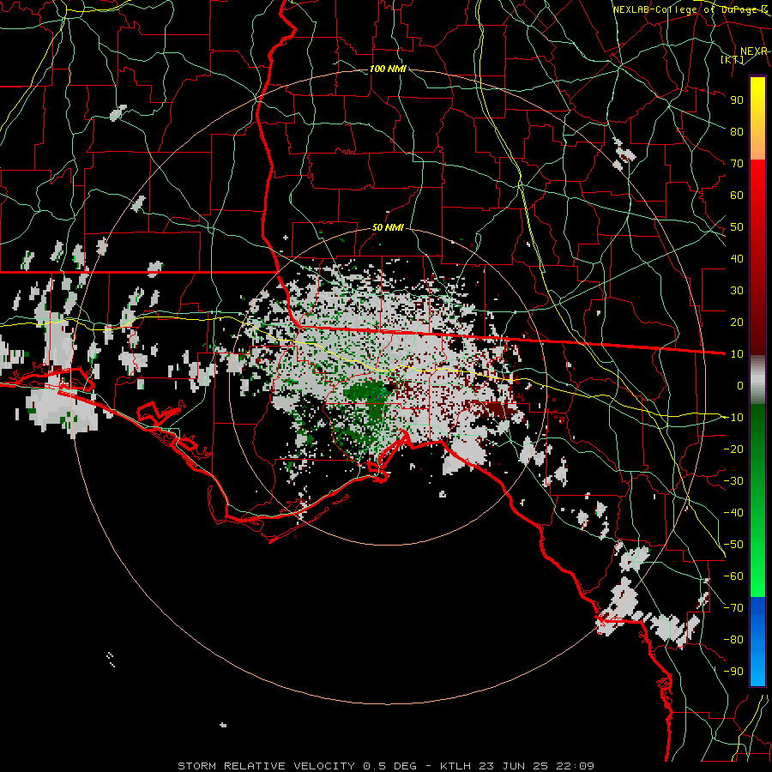
Task: Click the -90 value on the velocity scale
Action: (733, 672)
